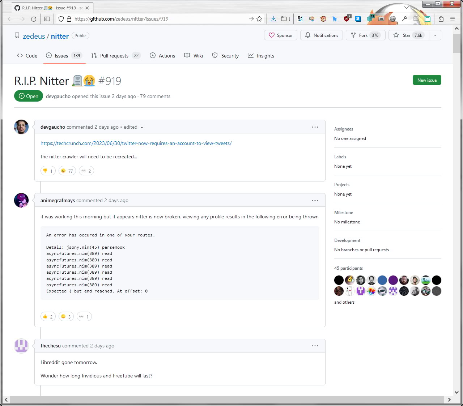Screen dimensions: 463x406
Task: Open the puzzle-piece Extensions menu
Action: (x=441, y=19)
